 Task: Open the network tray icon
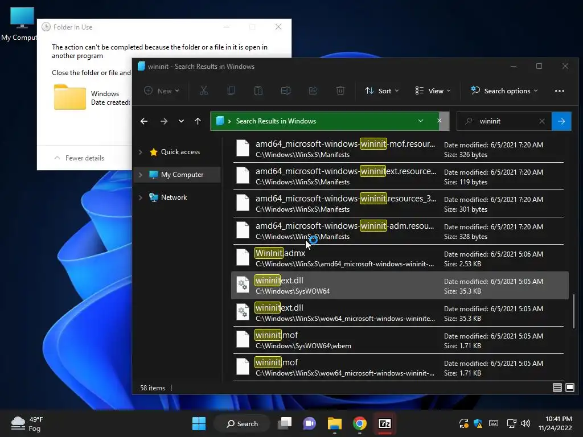(x=512, y=423)
